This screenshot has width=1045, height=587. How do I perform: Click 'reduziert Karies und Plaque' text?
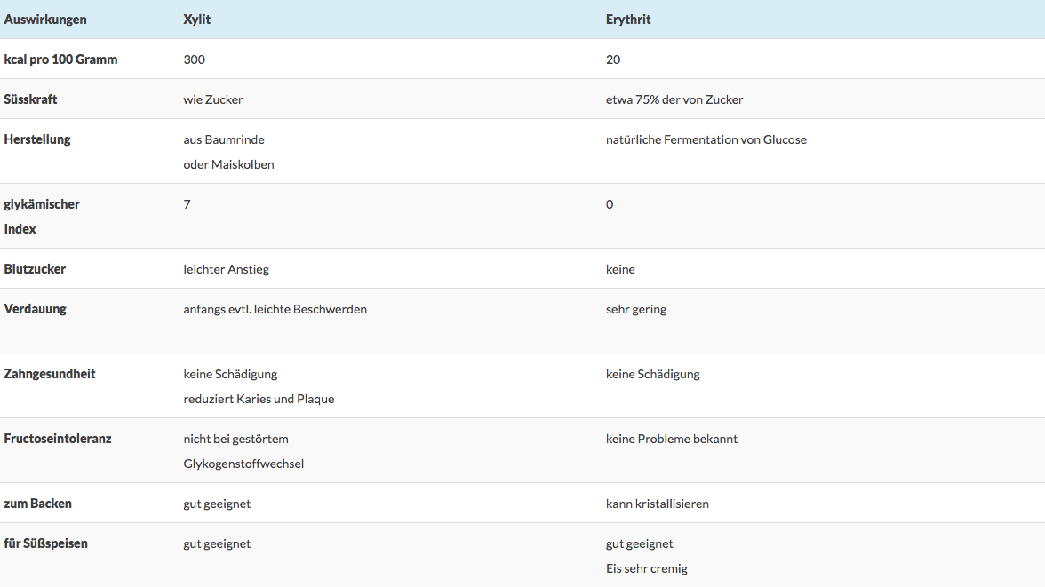tap(259, 399)
